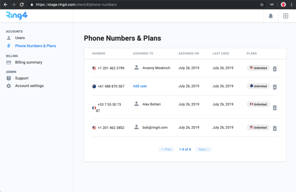Open the Unlimited plan badge for bob@ring4.com
The image size is (296, 192).
pyautogui.click(x=258, y=127)
